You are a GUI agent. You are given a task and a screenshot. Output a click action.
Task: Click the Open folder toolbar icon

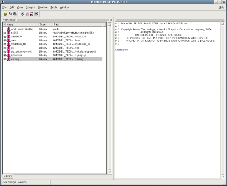[6, 14]
